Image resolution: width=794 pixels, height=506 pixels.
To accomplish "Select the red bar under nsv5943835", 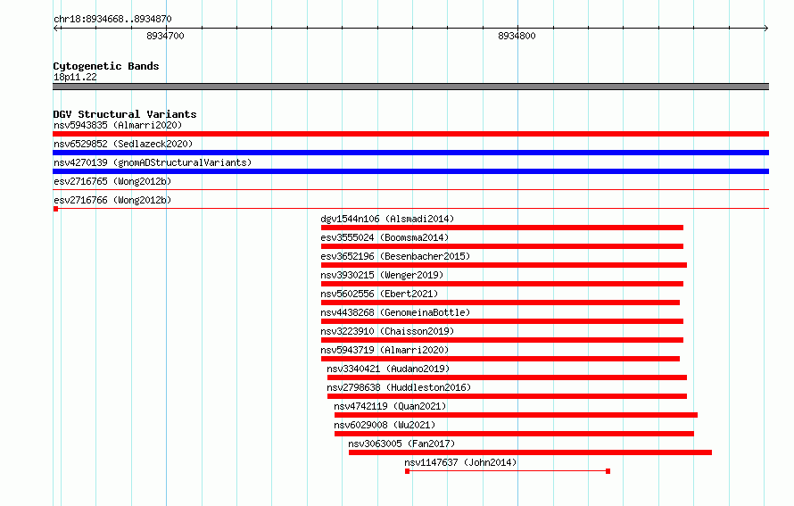I will (x=410, y=134).
